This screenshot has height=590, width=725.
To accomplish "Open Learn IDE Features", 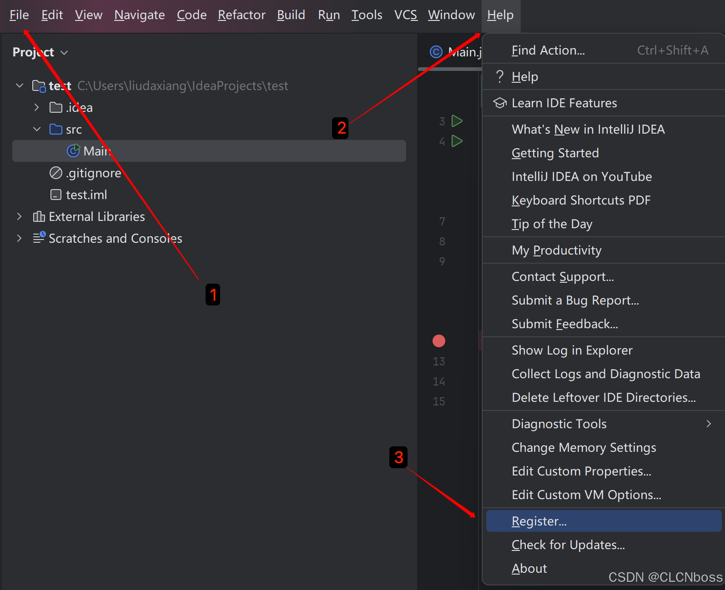I will pyautogui.click(x=604, y=103).
